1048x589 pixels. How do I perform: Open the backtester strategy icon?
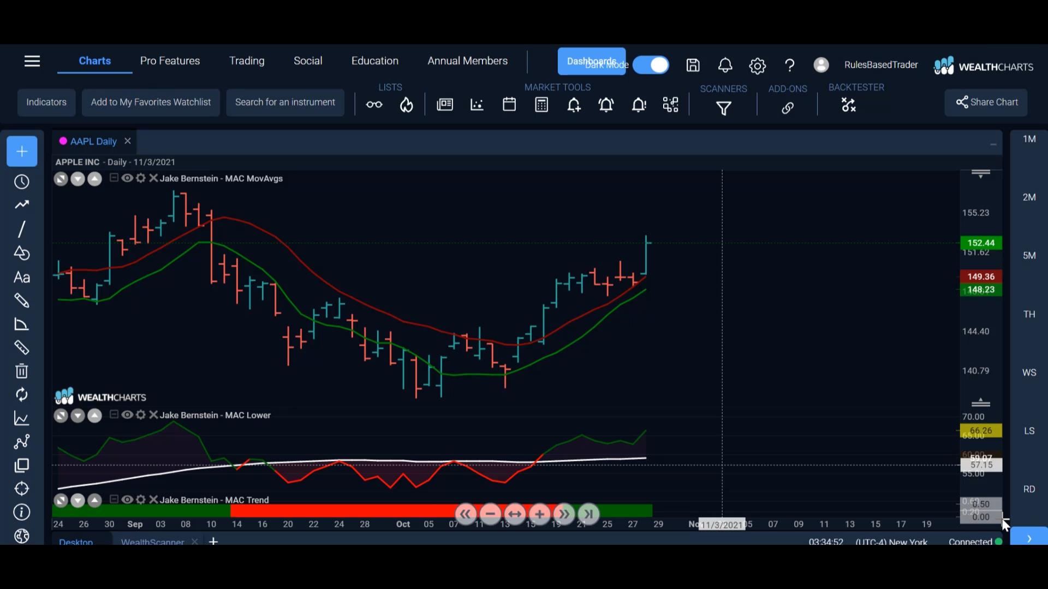[x=849, y=105]
